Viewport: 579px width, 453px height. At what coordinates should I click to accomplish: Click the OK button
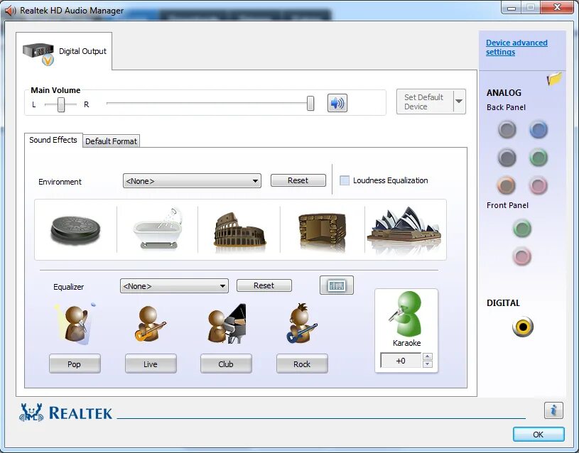539,435
